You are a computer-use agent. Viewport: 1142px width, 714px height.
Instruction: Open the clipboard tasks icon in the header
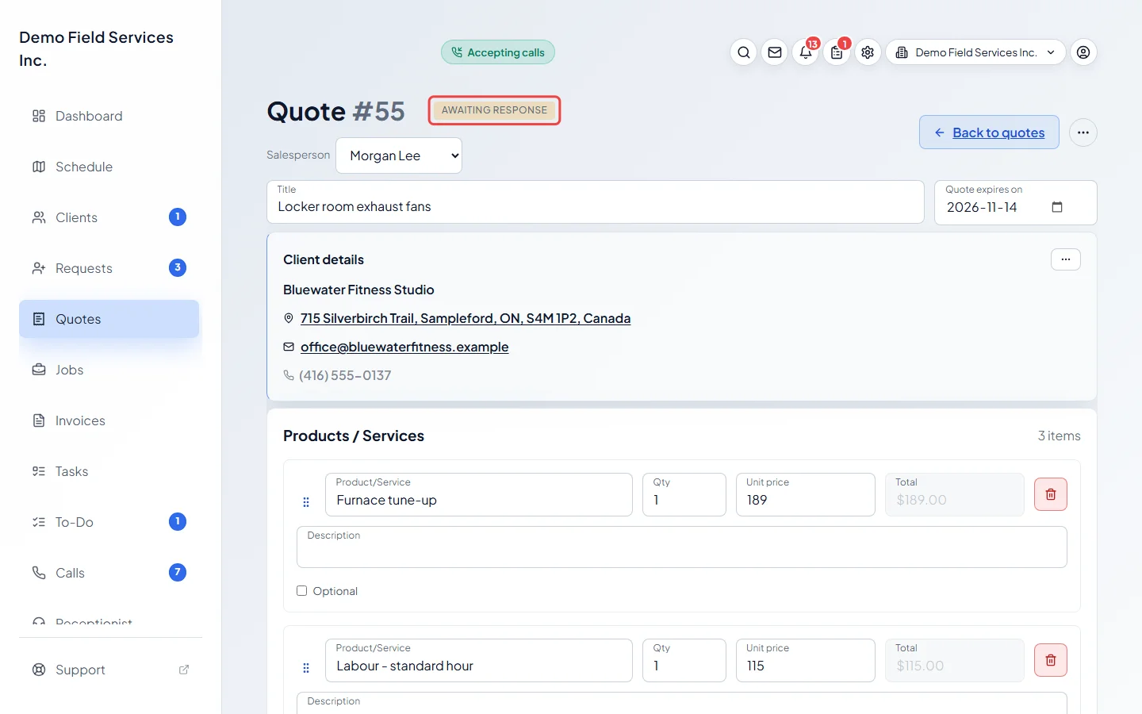pos(837,52)
